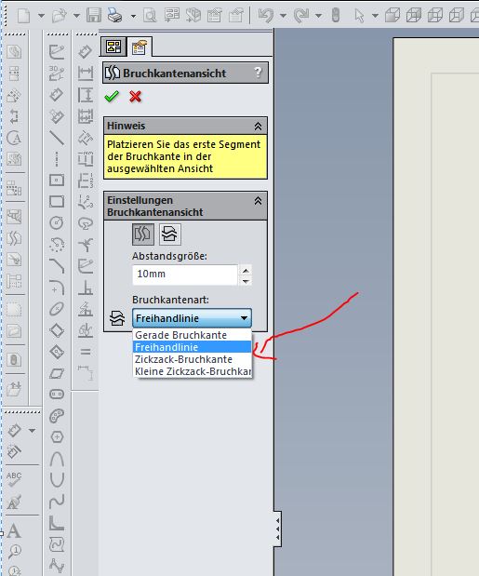This screenshot has width=479, height=576.
Task: Select the Spline sketch tool
Action: (57, 501)
